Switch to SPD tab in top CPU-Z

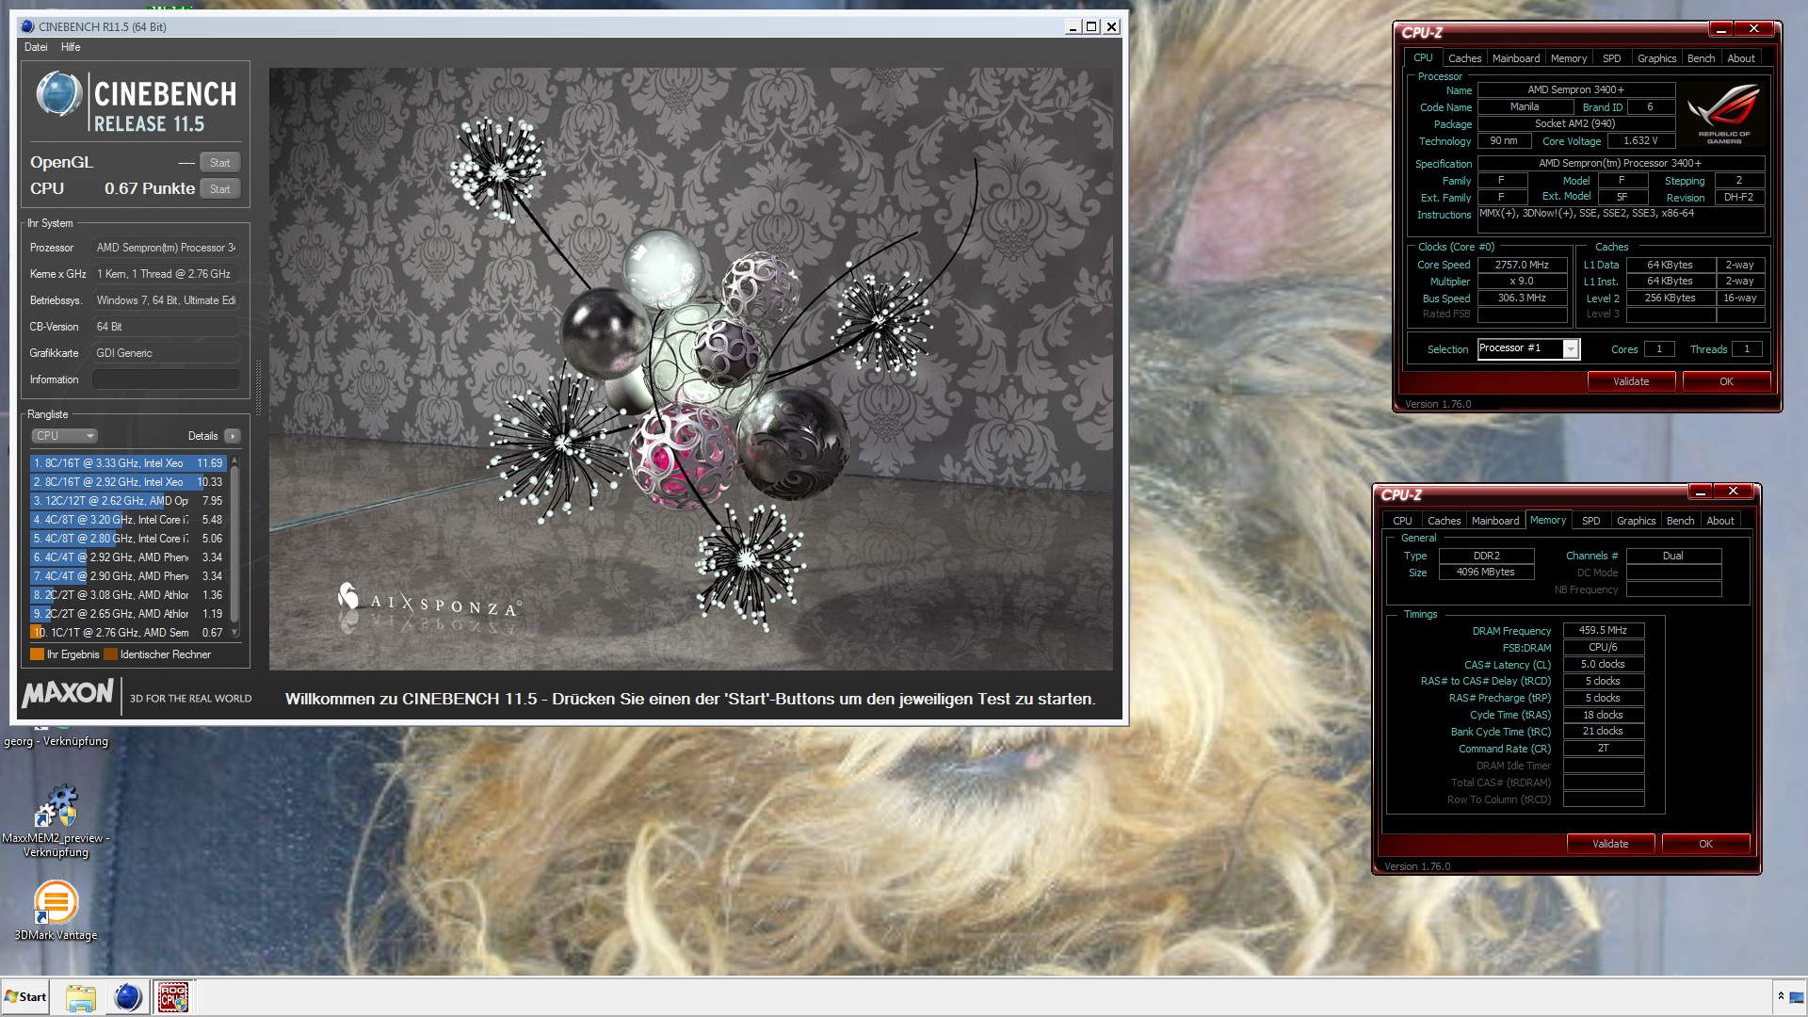pyautogui.click(x=1612, y=58)
